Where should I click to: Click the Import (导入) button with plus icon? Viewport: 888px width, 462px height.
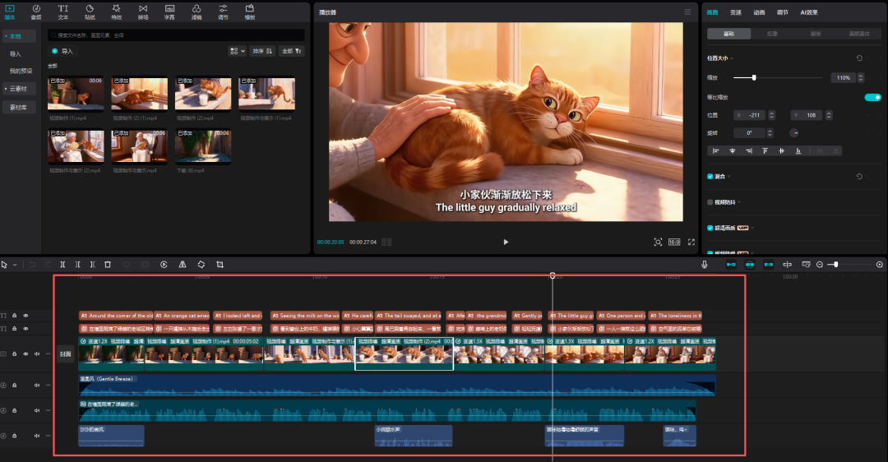62,51
